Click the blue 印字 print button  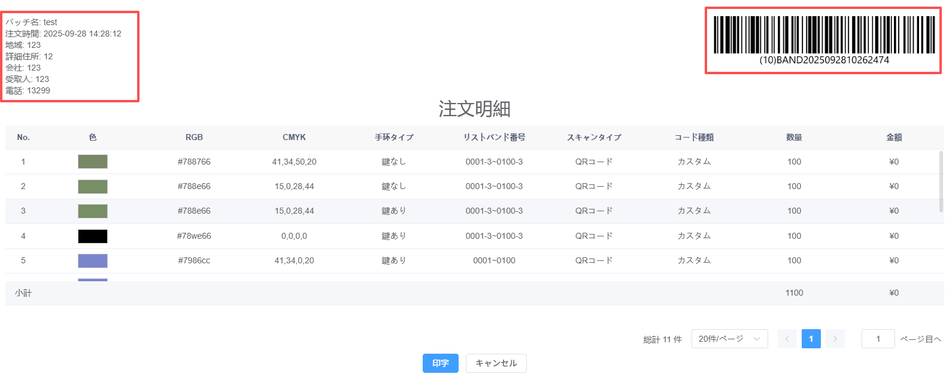coord(440,363)
